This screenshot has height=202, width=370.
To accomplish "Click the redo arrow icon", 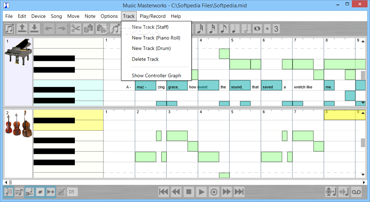I will (x=62, y=29).
